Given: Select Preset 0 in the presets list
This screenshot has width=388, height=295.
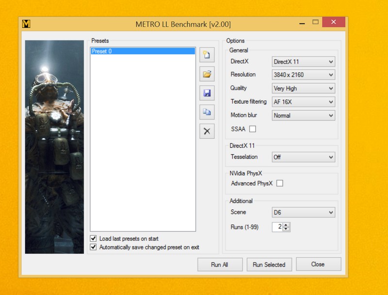Looking at the screenshot, I should coord(143,51).
